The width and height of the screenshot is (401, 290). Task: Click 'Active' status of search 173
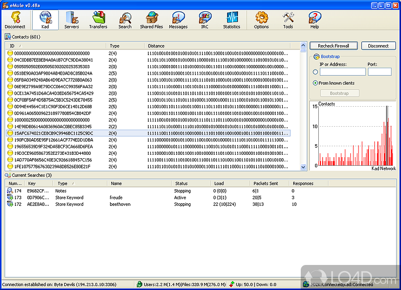coord(180,197)
